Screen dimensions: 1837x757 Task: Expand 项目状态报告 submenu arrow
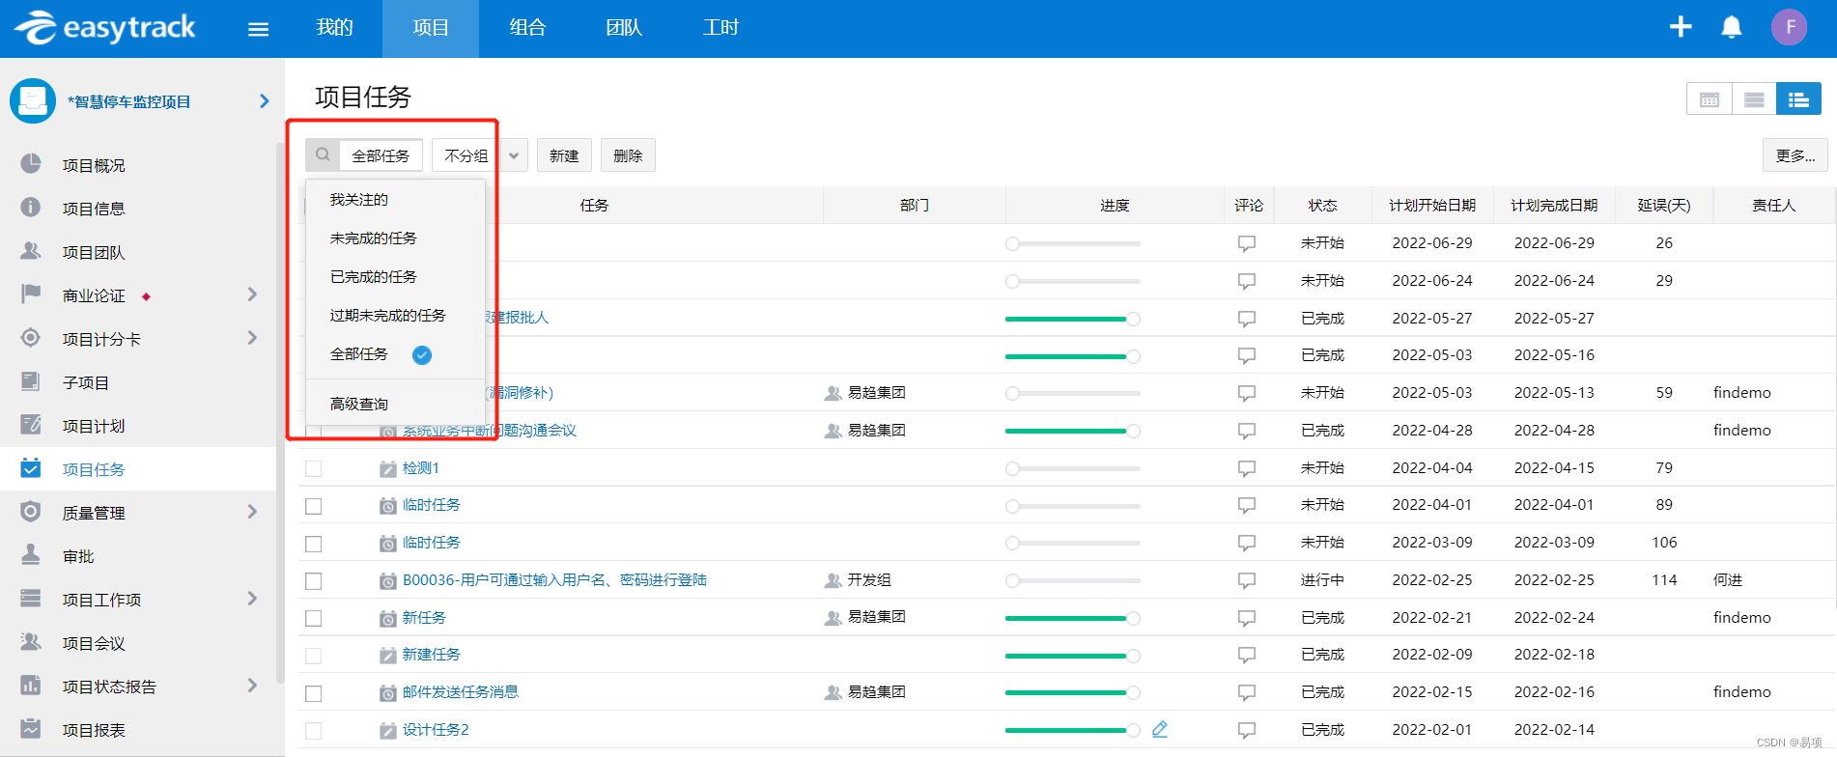pos(252,686)
